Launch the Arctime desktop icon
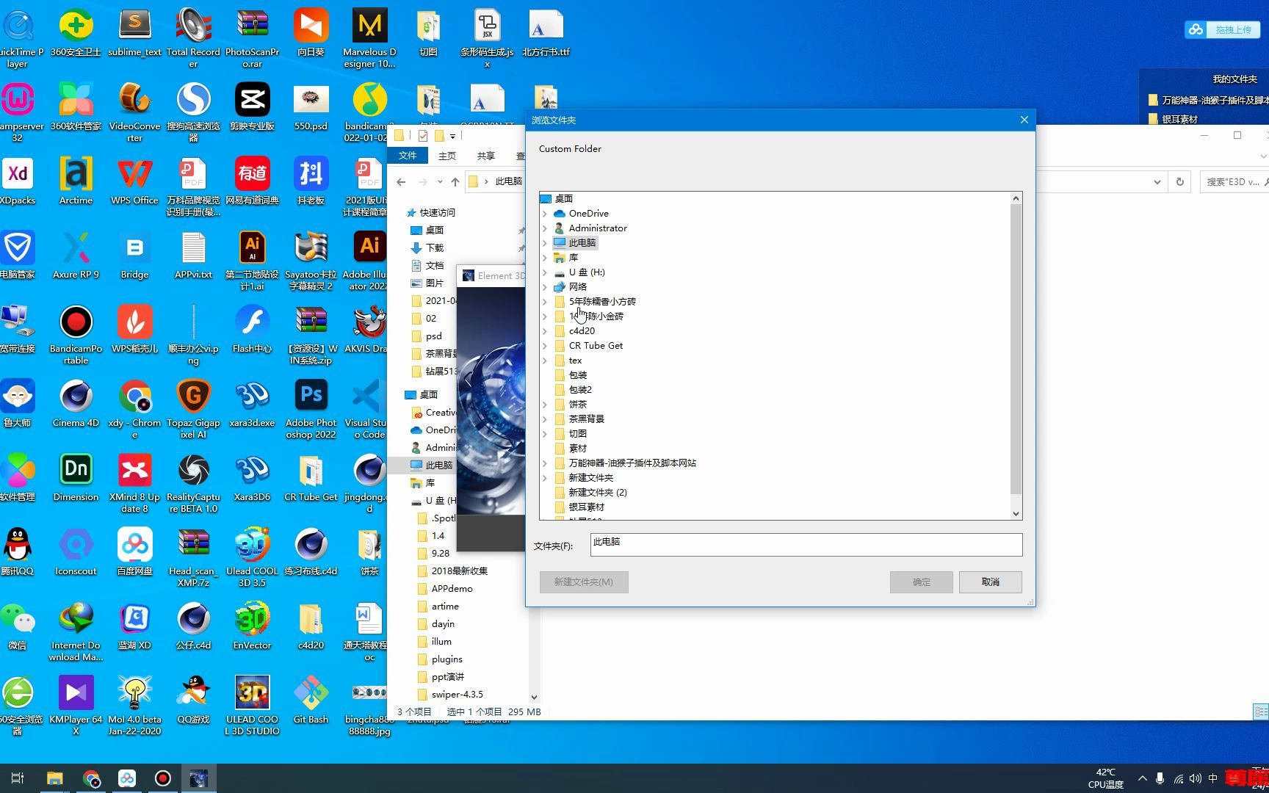Image resolution: width=1269 pixels, height=793 pixels. pos(76,180)
